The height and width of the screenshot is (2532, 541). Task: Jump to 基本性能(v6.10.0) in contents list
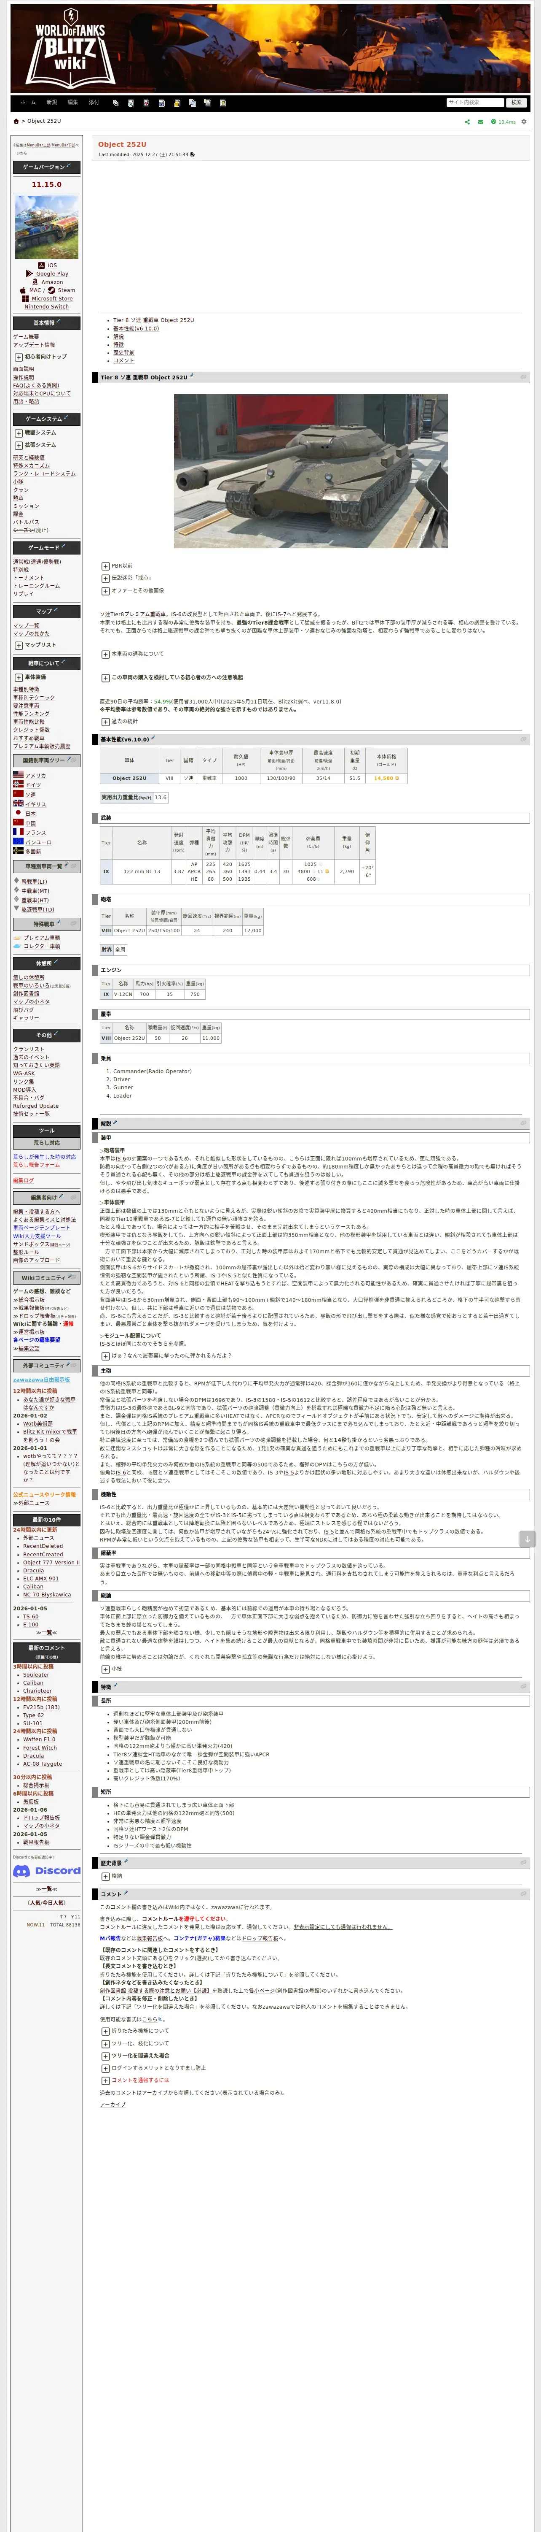click(136, 328)
